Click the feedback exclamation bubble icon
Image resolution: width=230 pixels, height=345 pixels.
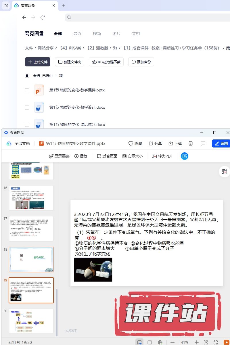tap(203, 143)
